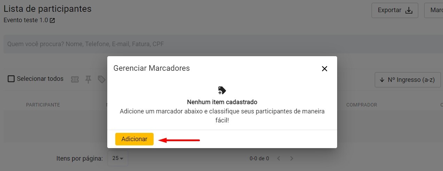The width and height of the screenshot is (443, 171).
Task: Open the Evento teste 1.0 external link icon
Action: pos(52,20)
